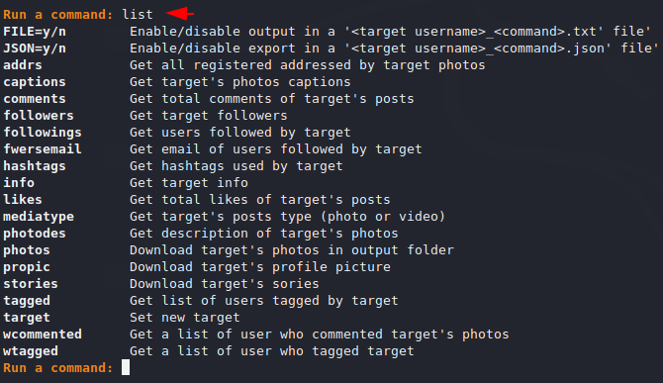Click the cursor block at the bottom prompt
The image size is (663, 383).
(126, 367)
